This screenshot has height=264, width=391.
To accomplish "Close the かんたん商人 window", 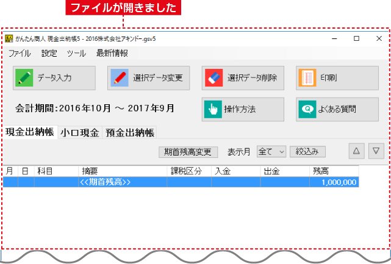I will [x=379, y=38].
